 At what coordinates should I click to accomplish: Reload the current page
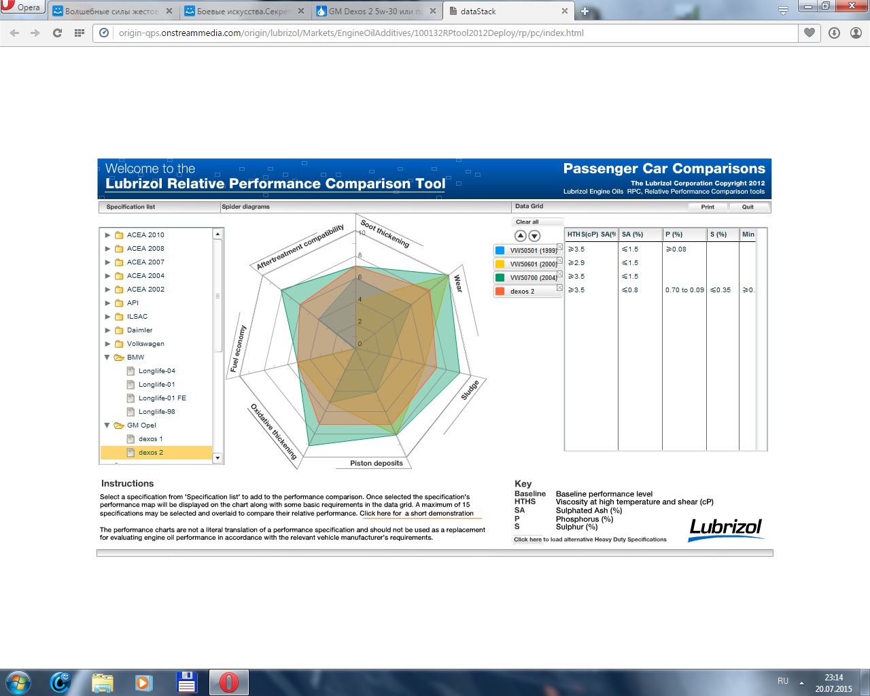coord(58,33)
